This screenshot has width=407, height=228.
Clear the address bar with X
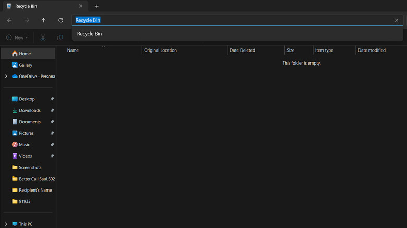click(x=396, y=20)
